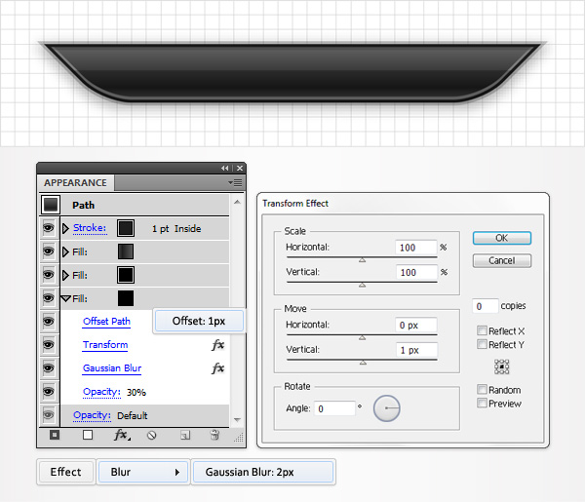The width and height of the screenshot is (585, 502).
Task: Toggle visibility of the Stroke row
Action: point(49,228)
